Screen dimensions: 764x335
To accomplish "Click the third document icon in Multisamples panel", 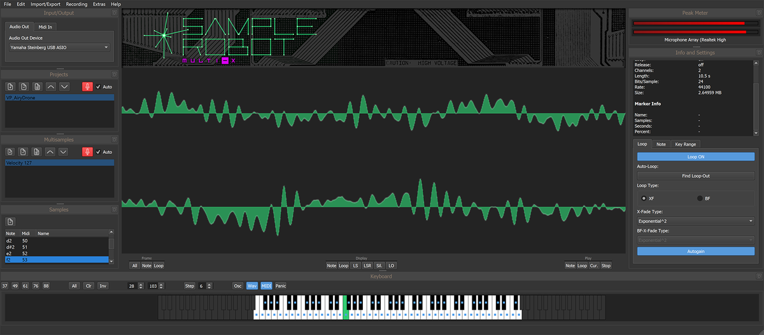I will pos(36,152).
